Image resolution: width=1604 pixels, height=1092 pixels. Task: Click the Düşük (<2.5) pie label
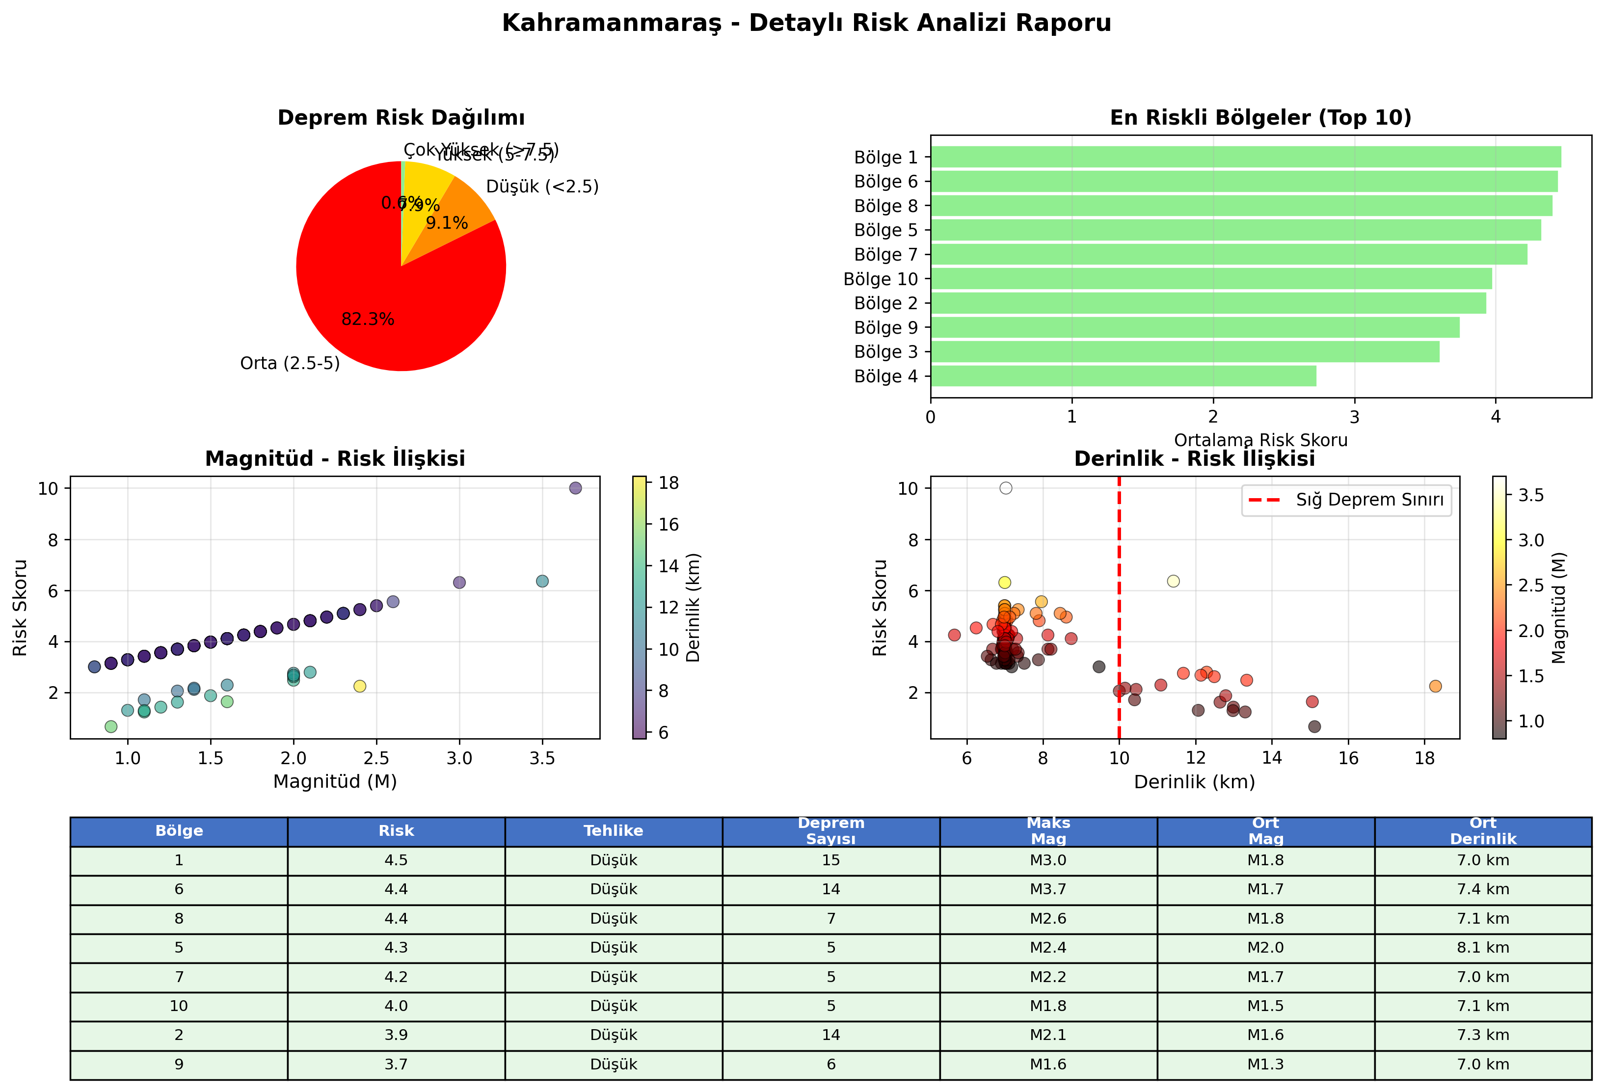pos(542,186)
